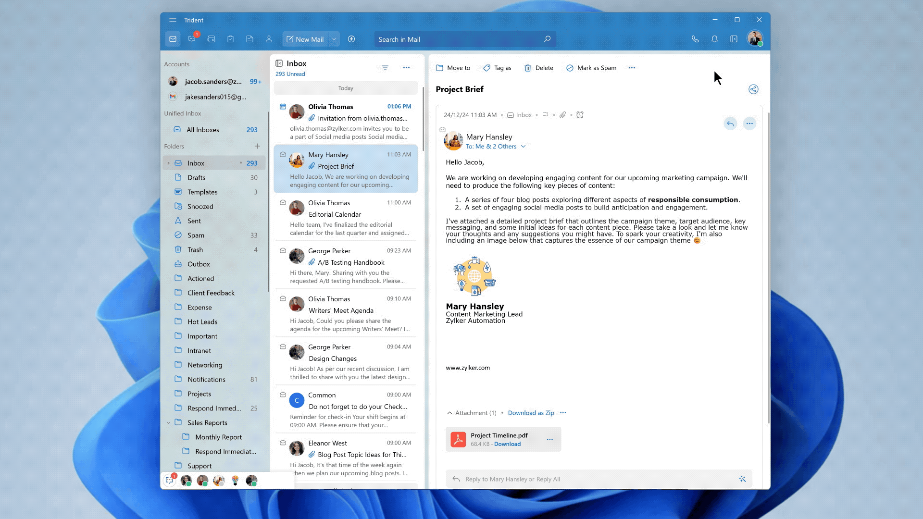Click the reply arrow icon on the email

730,124
